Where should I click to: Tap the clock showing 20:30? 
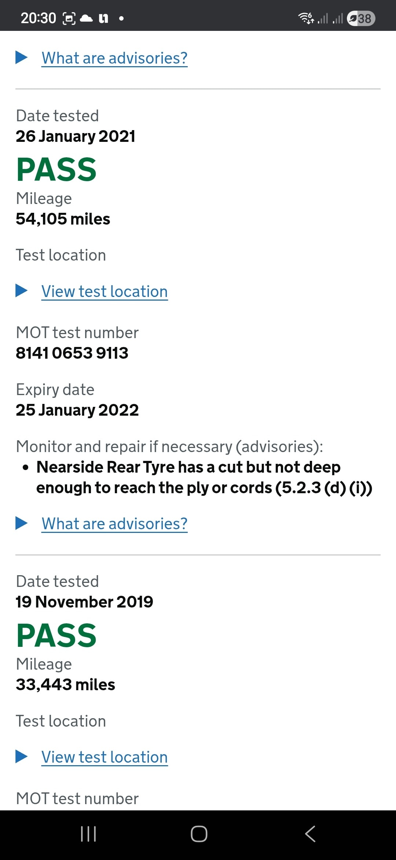[38, 18]
